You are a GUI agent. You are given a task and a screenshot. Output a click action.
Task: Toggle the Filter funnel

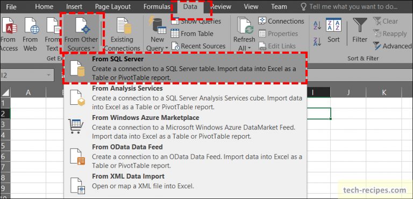[360, 30]
